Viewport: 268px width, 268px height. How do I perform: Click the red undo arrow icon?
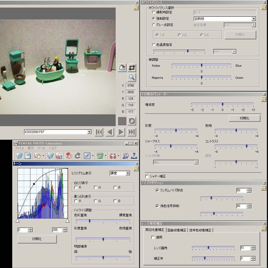(69, 155)
